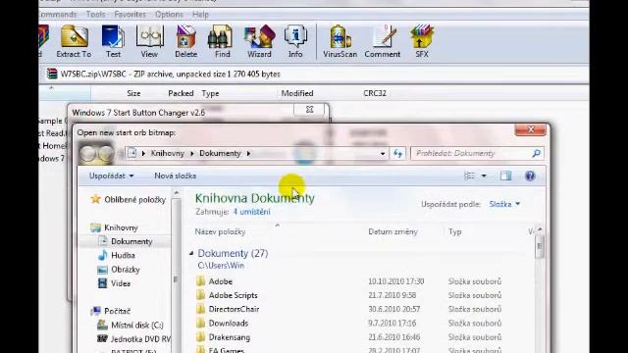The image size is (628, 353).
Task: Expand the address bar history dropdown
Action: (x=383, y=153)
